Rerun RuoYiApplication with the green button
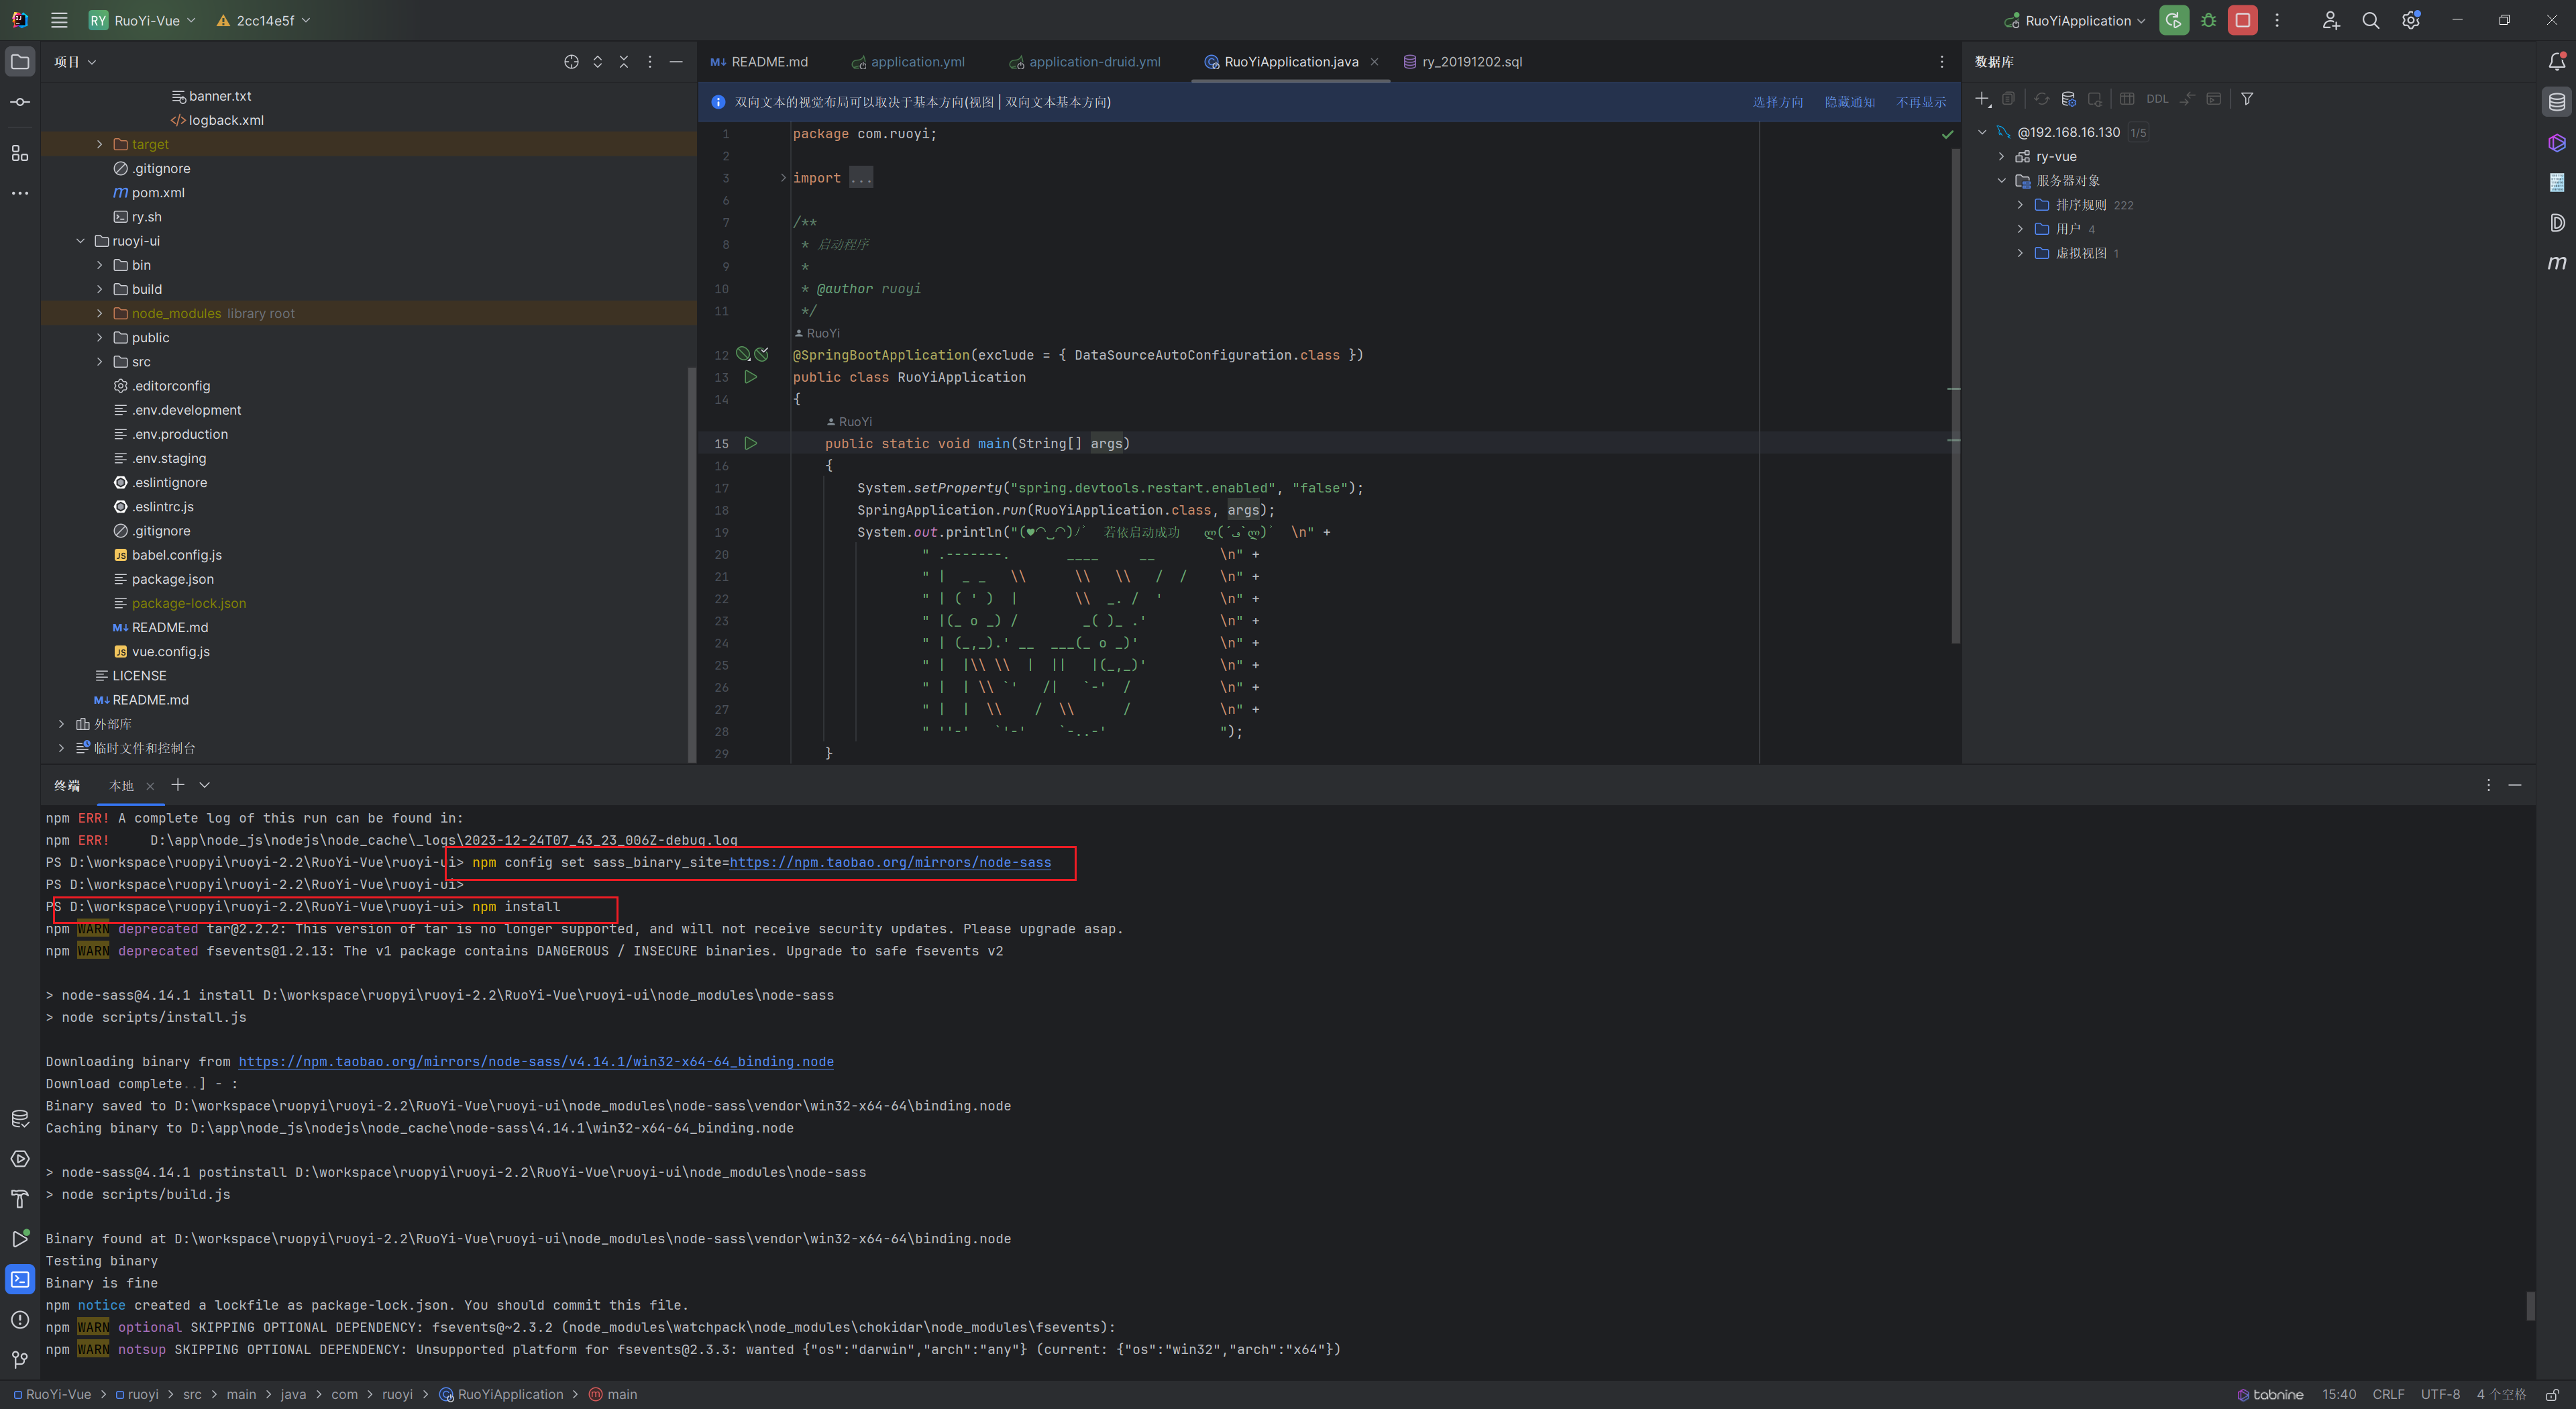 coord(2173,20)
